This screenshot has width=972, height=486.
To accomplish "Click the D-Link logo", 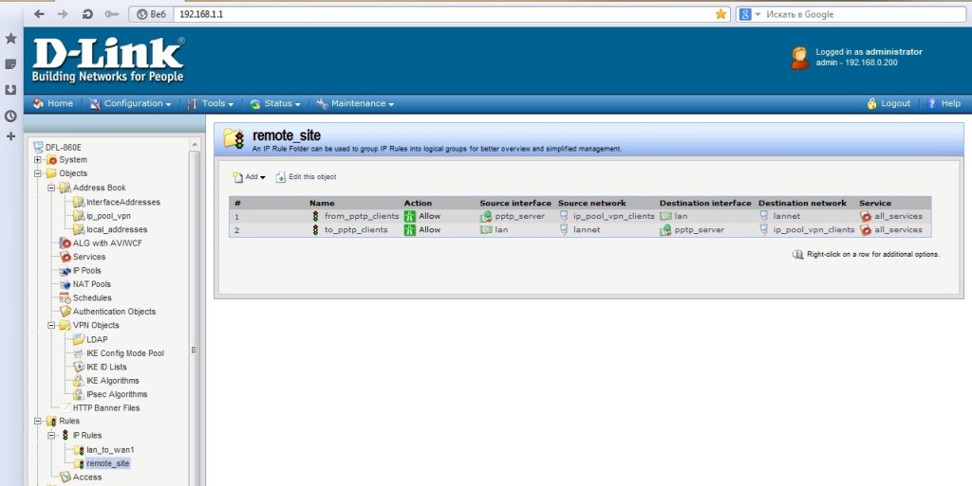I will [108, 60].
